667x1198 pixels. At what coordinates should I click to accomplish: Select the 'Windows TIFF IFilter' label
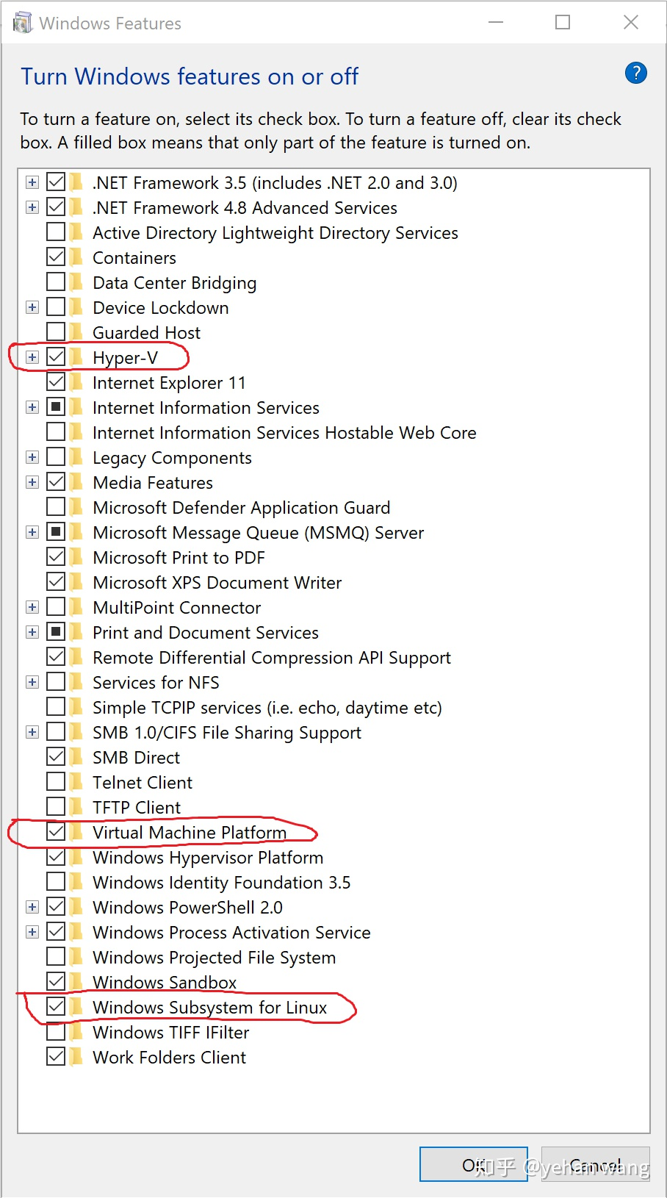click(x=171, y=1033)
